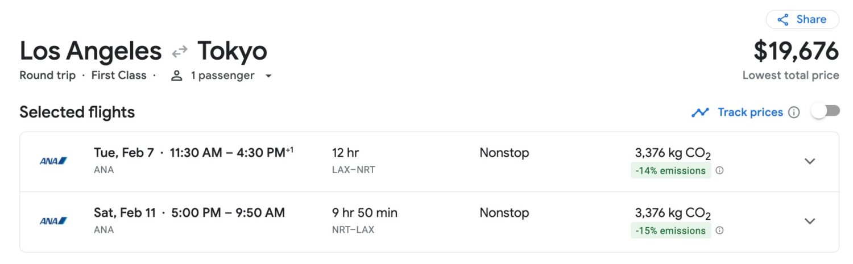
Task: Click ANA logo on Feb 11 flight
Action: 53,221
